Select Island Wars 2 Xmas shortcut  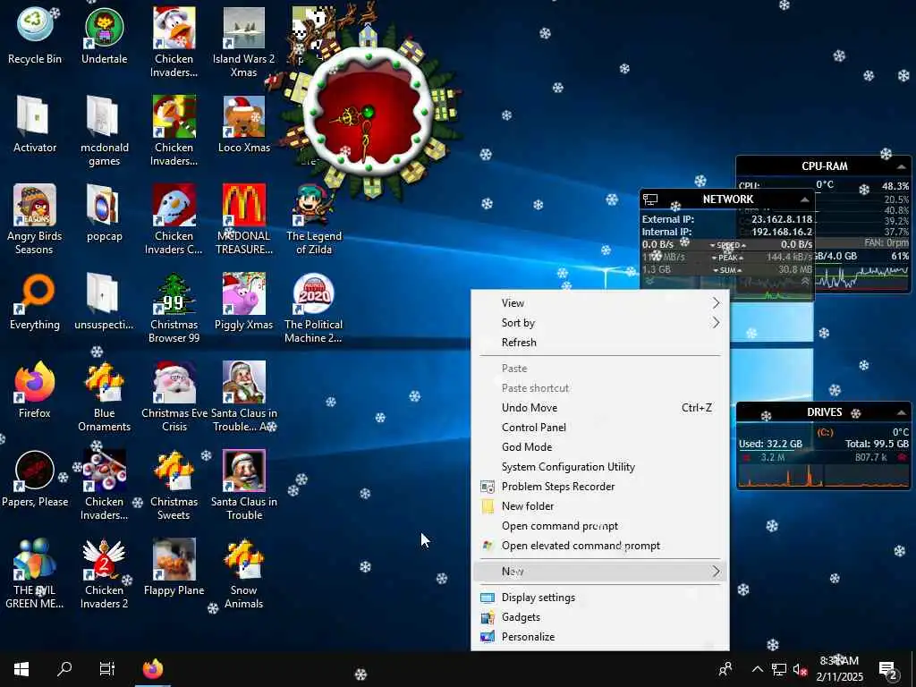click(x=243, y=43)
